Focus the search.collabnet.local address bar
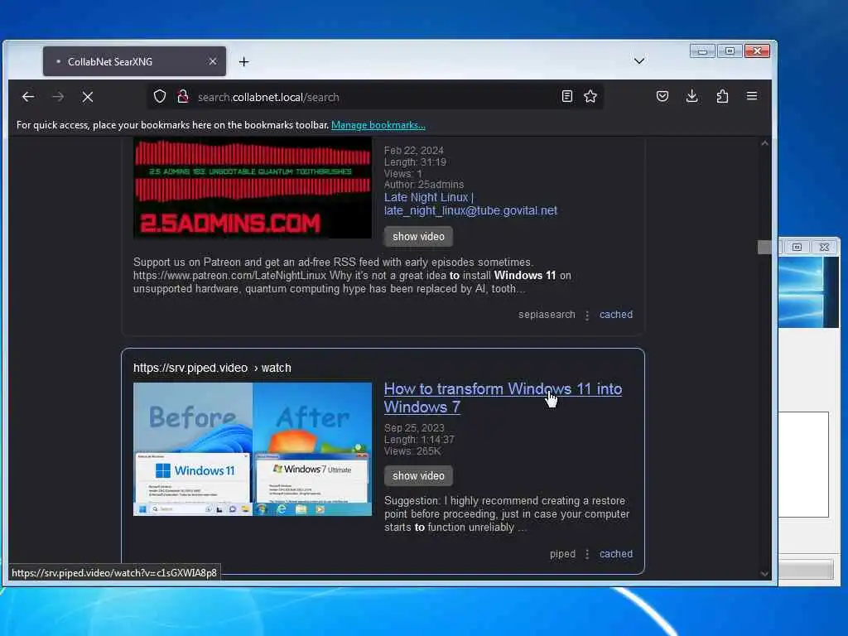848x636 pixels. [376, 98]
